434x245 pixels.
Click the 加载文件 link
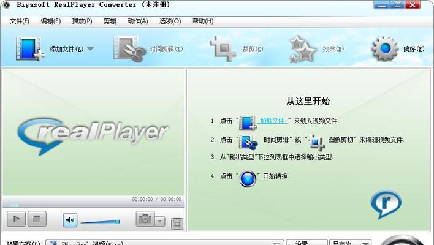coord(272,121)
